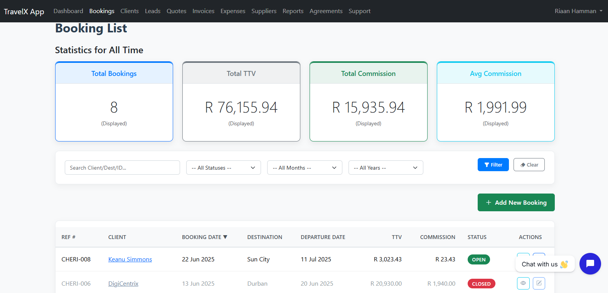Open Keanu Simmons client link
Viewport: 608px width, 293px height.
pos(130,259)
